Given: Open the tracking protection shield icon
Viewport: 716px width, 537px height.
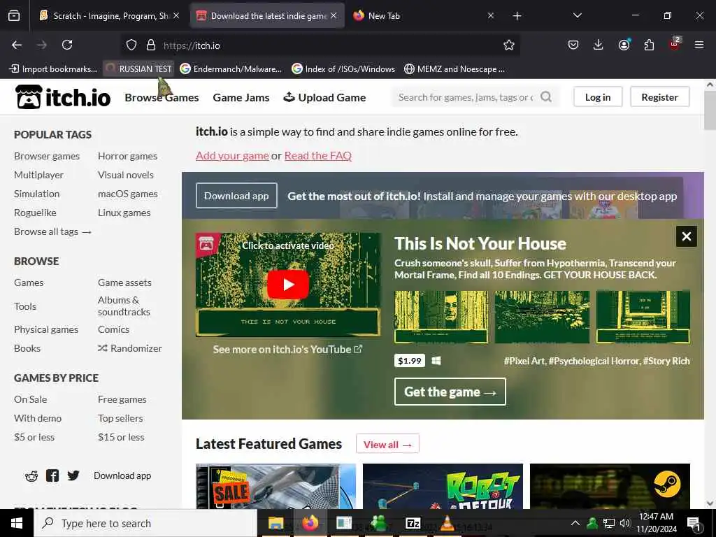Looking at the screenshot, I should pyautogui.click(x=131, y=45).
